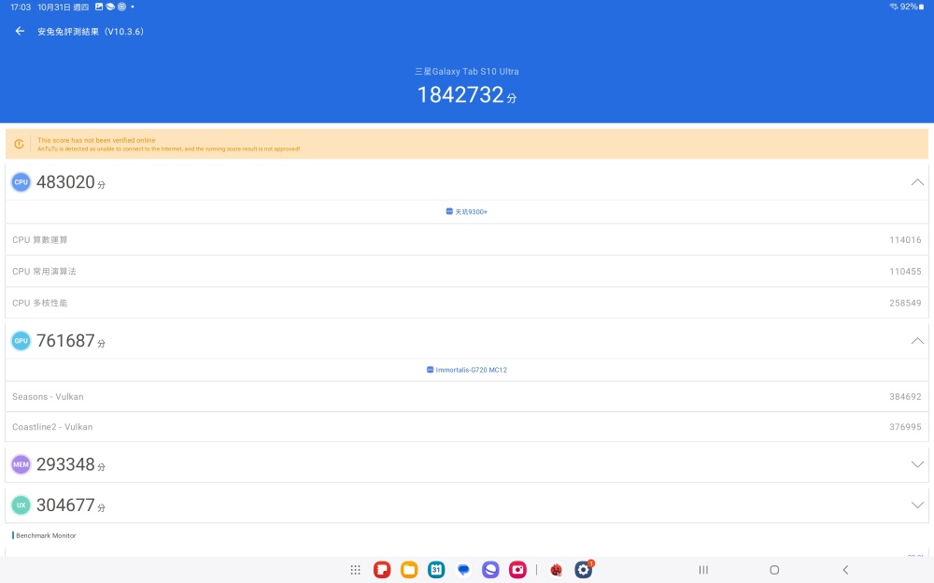Open the AnTuTu app icon in taskbar
The height and width of the screenshot is (583, 934).
pyautogui.click(x=557, y=570)
